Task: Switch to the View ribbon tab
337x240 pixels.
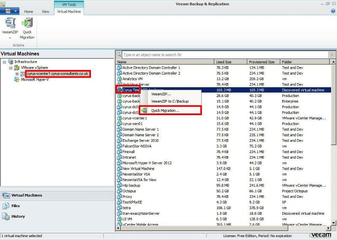Action: pos(45,12)
